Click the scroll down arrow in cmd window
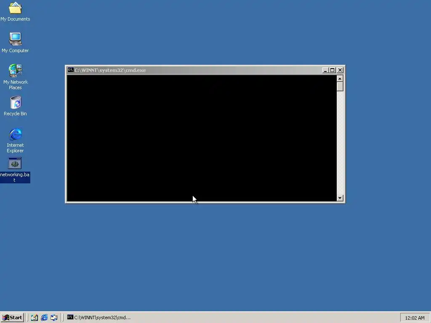The height and width of the screenshot is (323, 431). tap(340, 198)
